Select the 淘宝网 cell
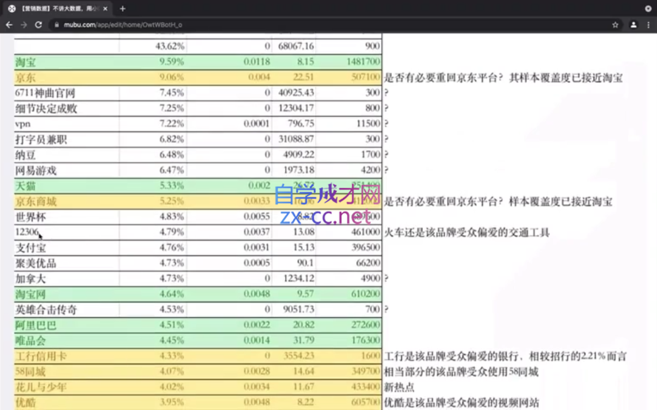 click(x=66, y=294)
